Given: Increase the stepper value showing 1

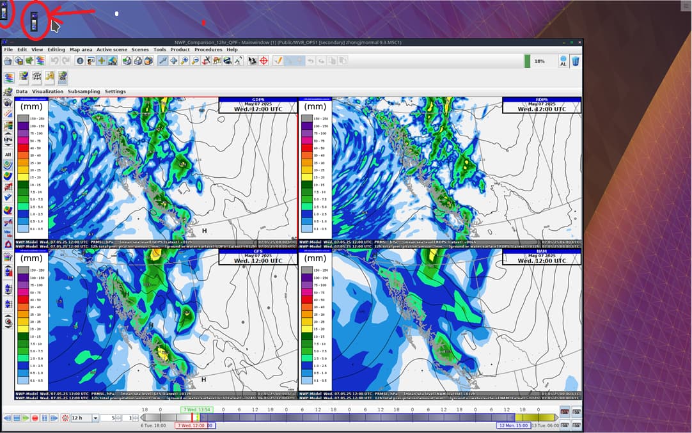Looking at the screenshot, I should point(136,416).
